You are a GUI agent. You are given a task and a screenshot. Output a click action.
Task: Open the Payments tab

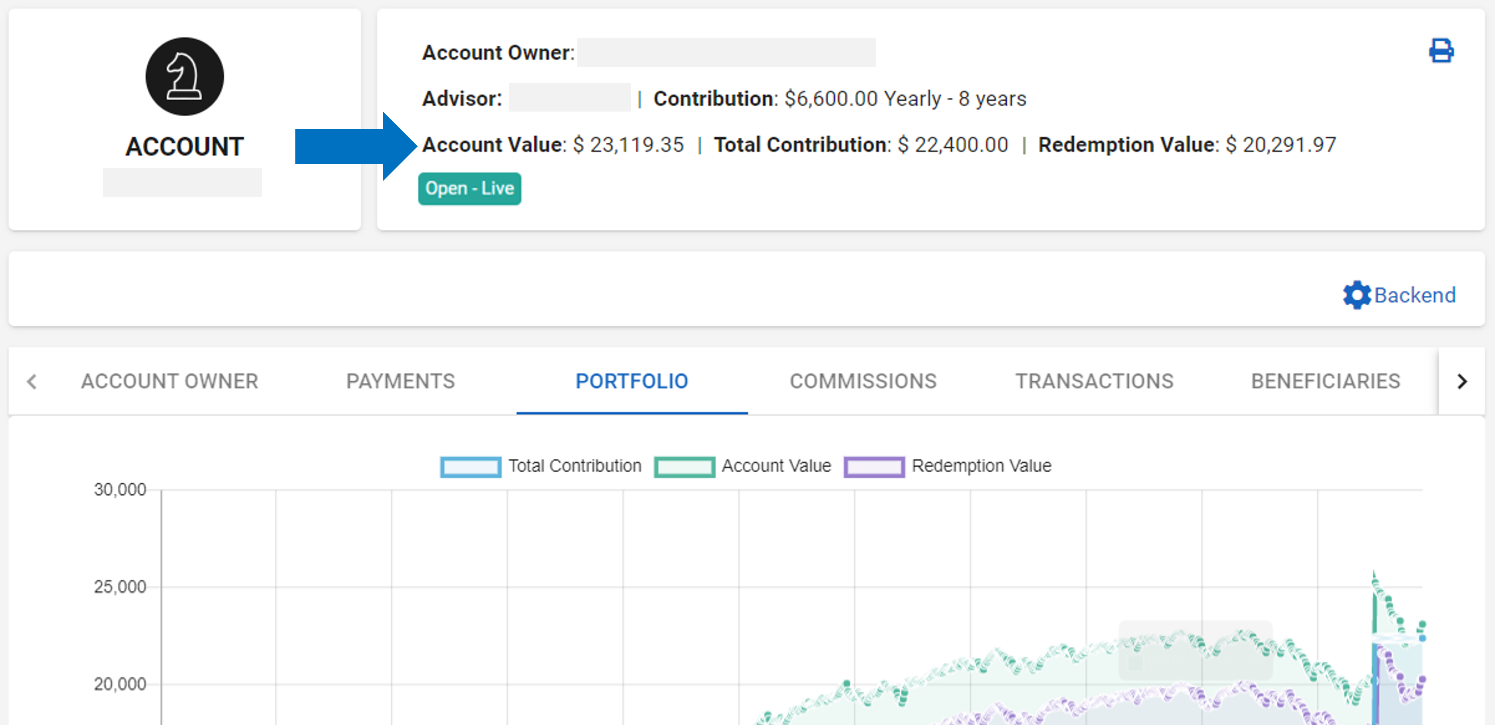[400, 381]
